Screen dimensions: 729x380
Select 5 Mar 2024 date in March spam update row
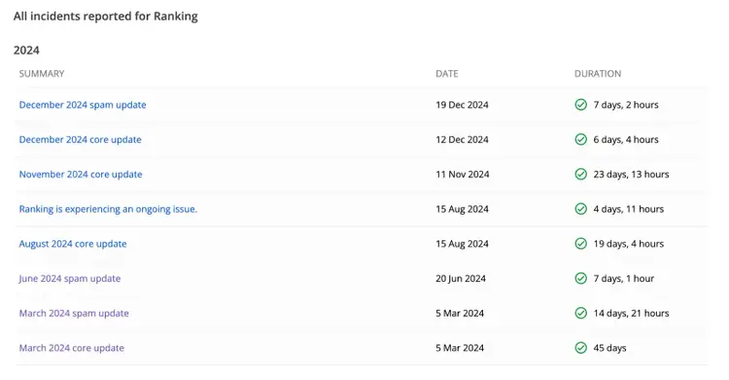click(x=460, y=314)
